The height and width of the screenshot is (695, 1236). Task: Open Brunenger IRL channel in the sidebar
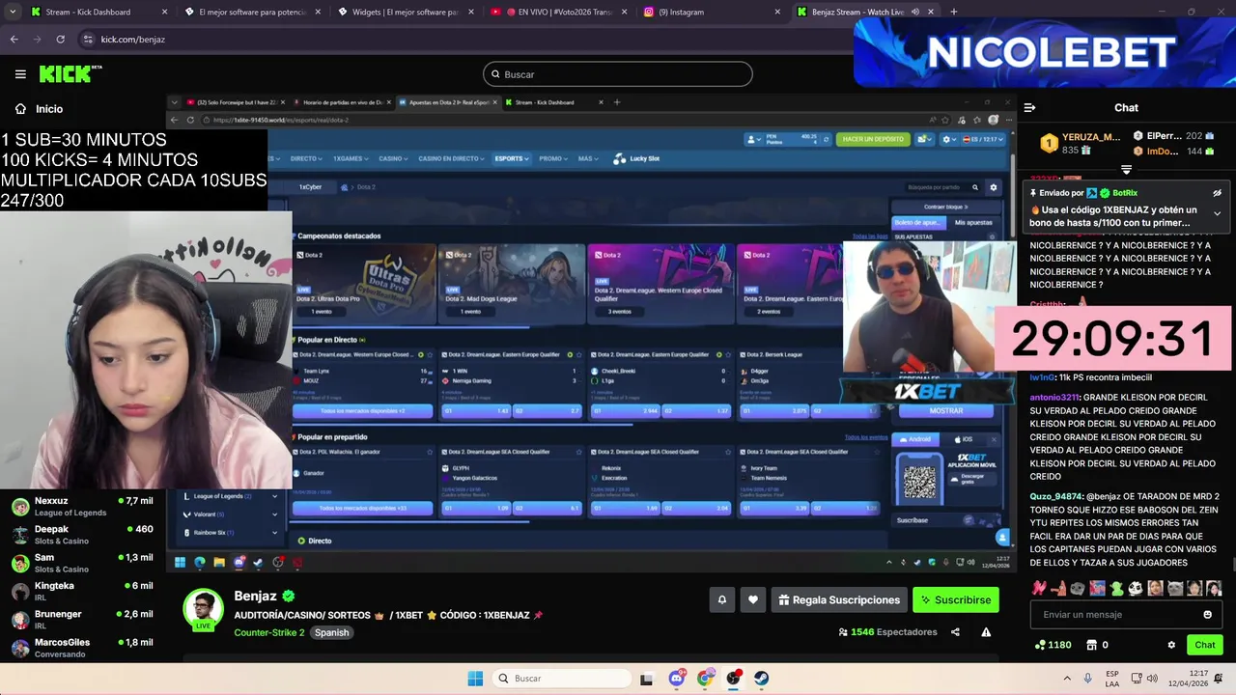pyautogui.click(x=82, y=620)
